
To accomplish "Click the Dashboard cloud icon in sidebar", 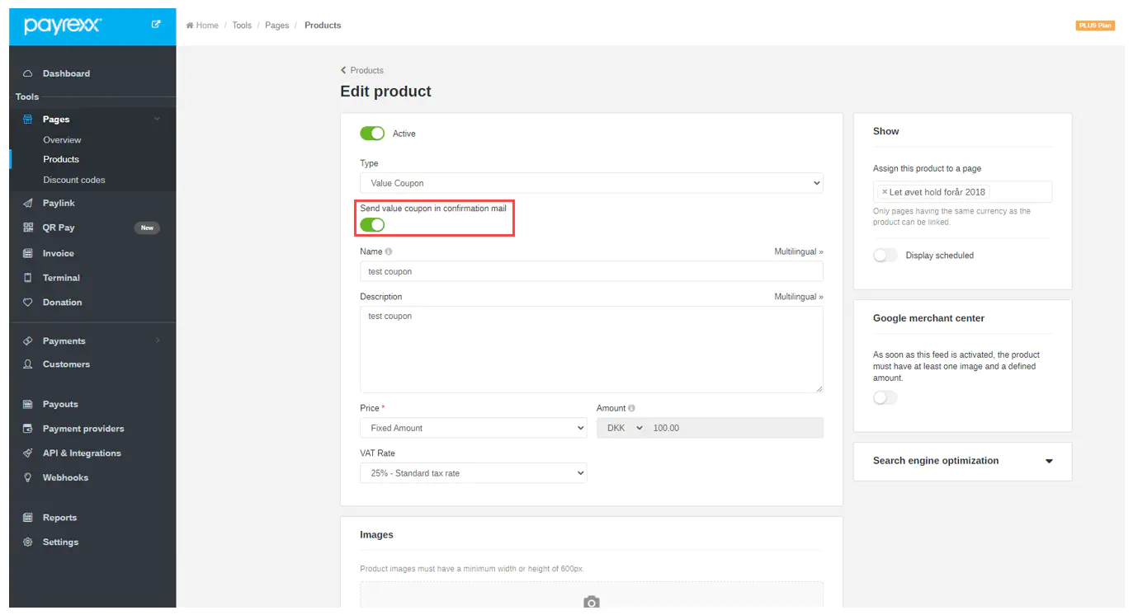I will coord(27,73).
